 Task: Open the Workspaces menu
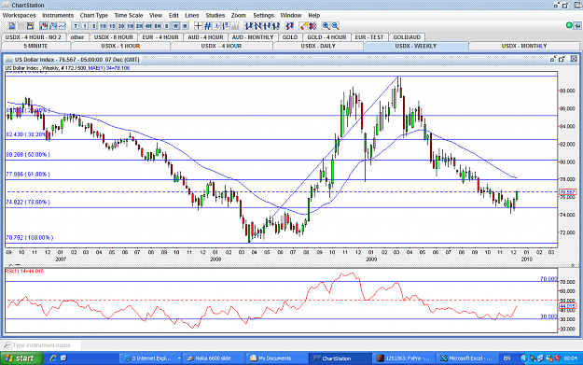pyautogui.click(x=20, y=15)
